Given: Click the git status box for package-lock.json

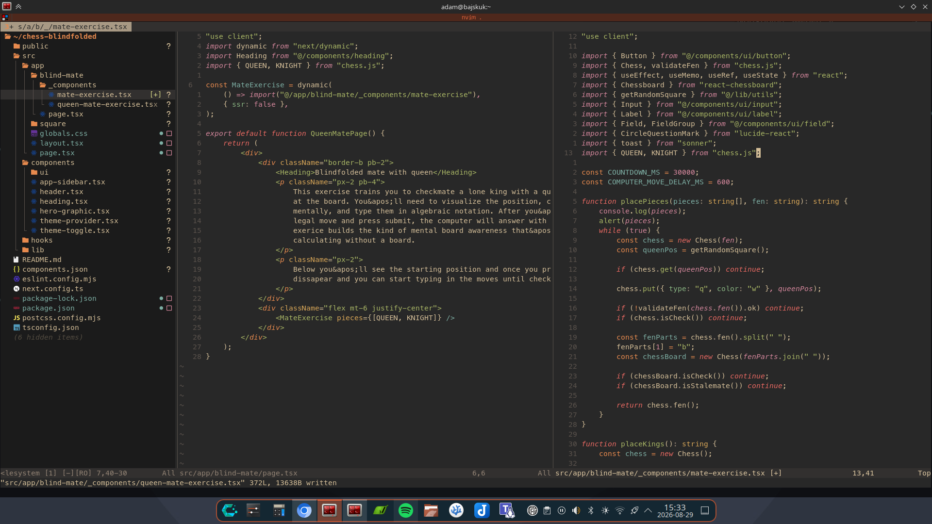Looking at the screenshot, I should 169,298.
